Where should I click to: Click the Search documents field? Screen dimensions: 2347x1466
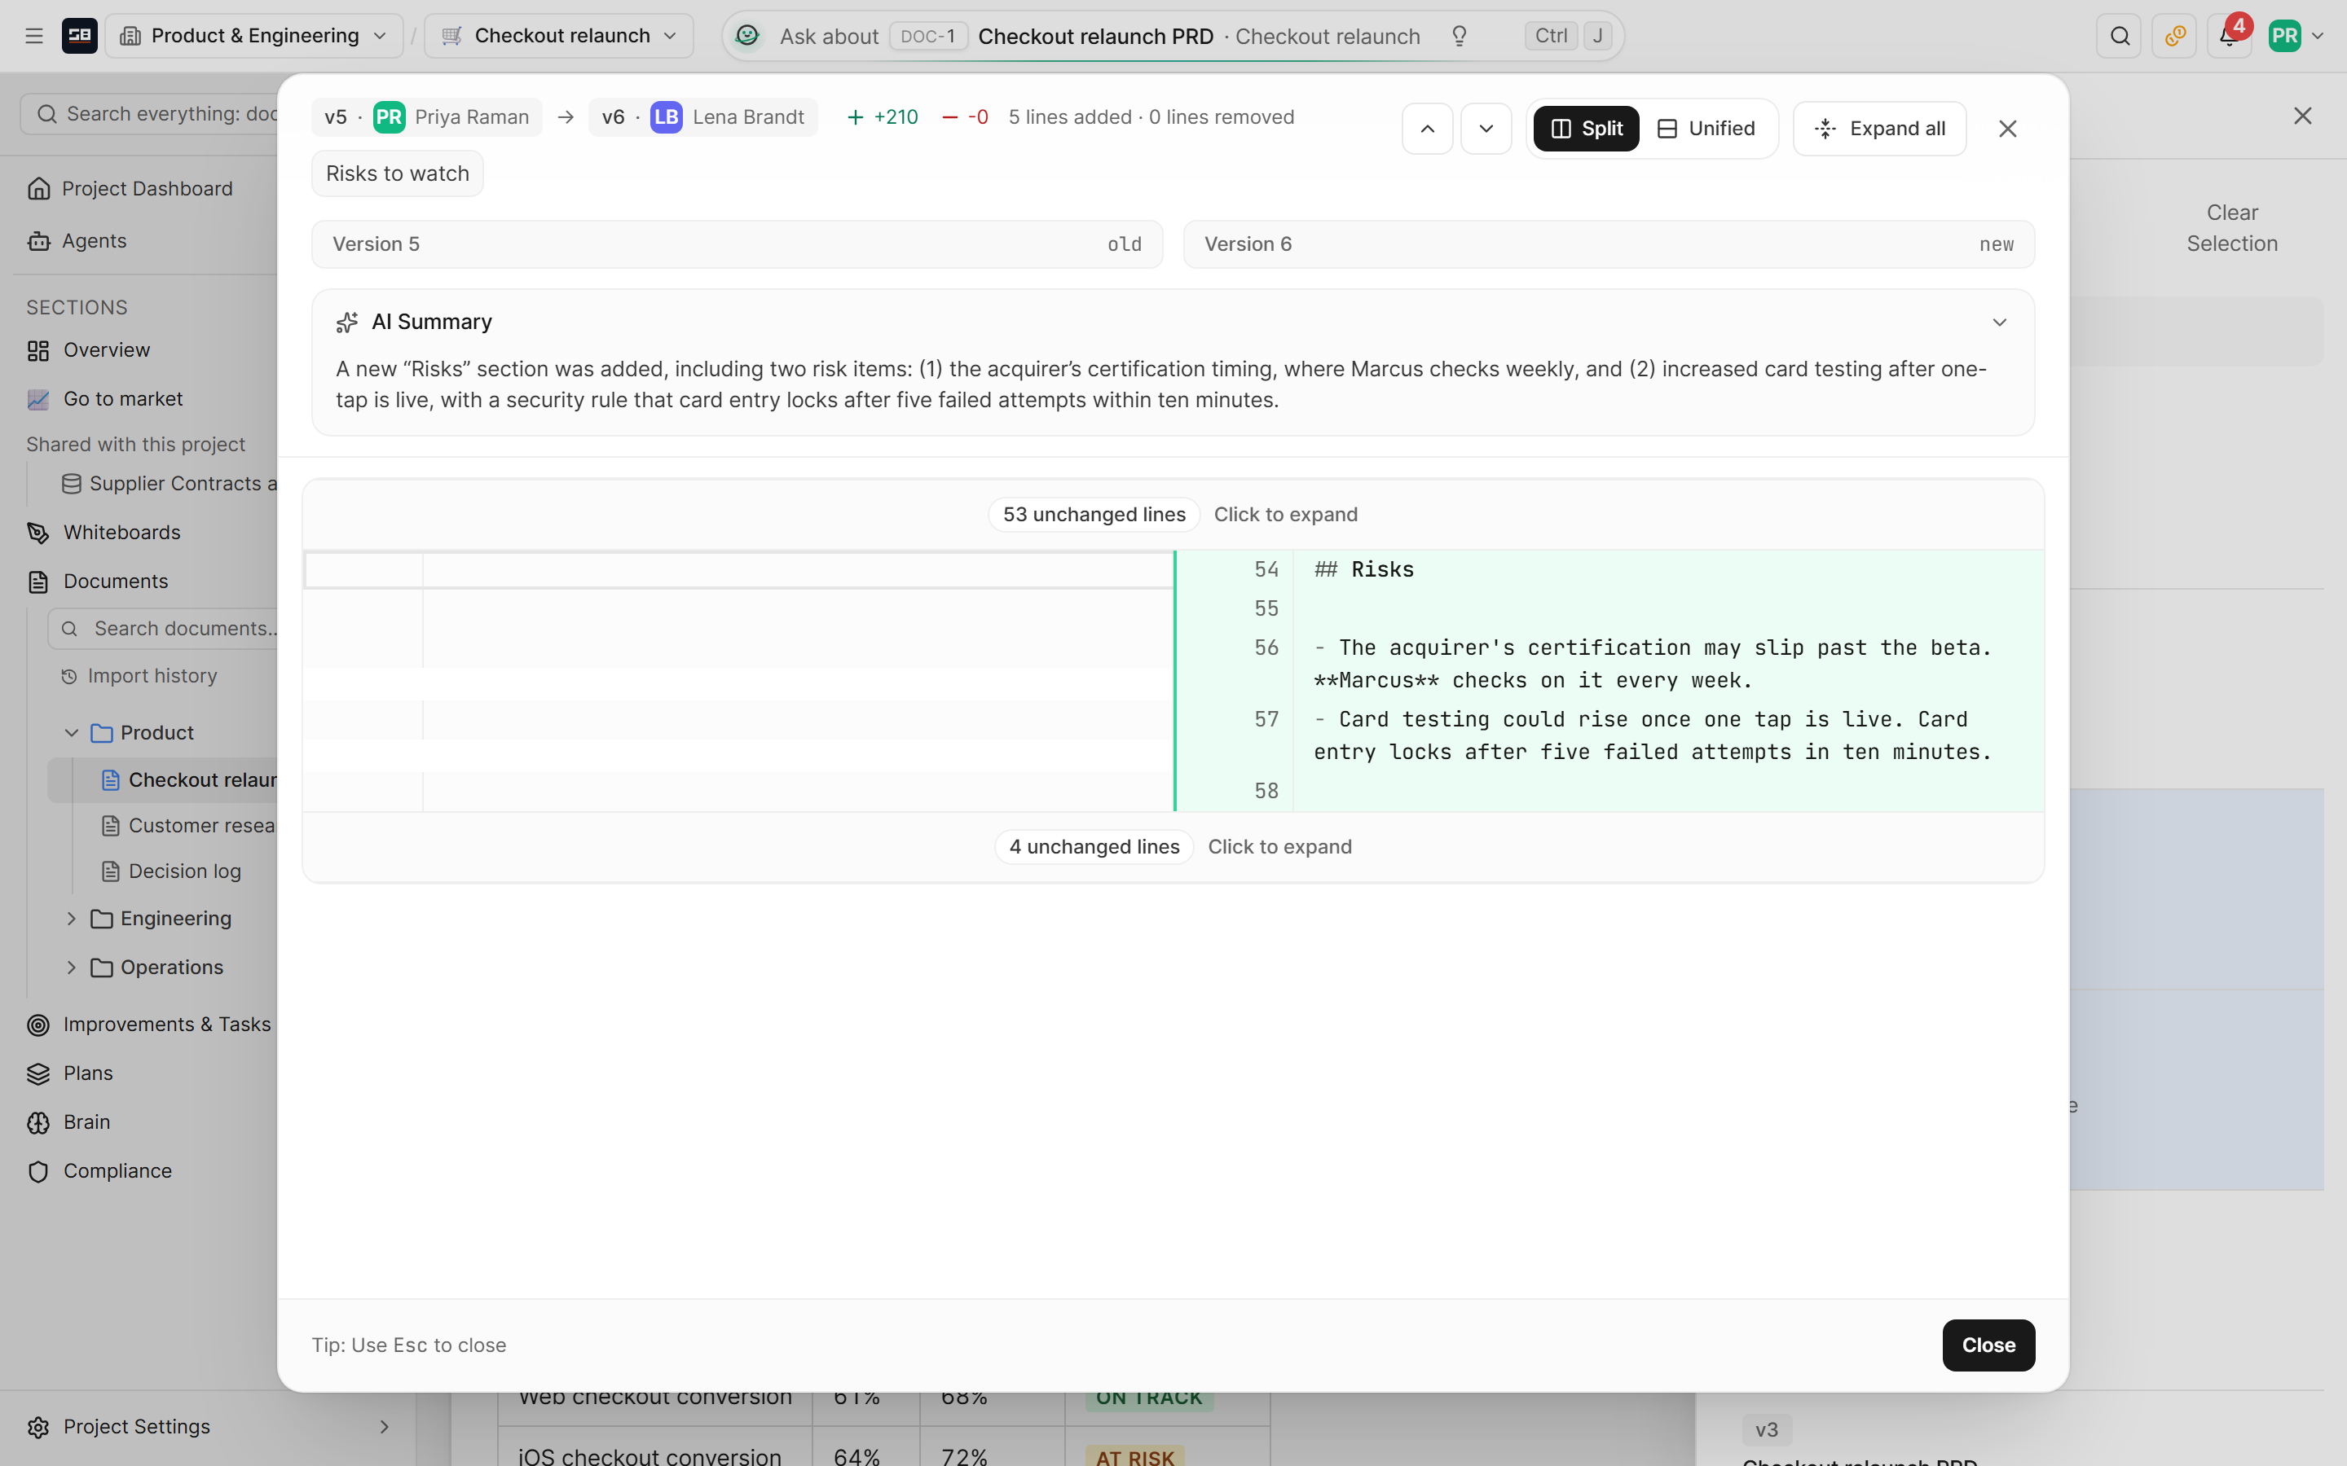163,628
